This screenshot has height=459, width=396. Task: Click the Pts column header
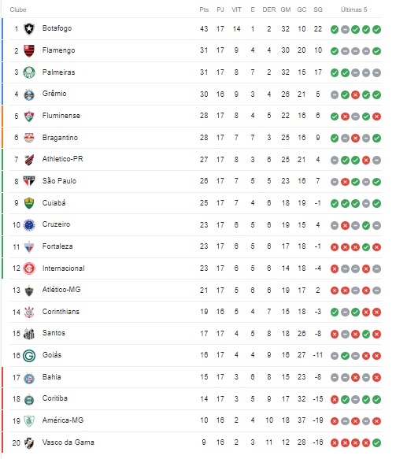point(204,9)
